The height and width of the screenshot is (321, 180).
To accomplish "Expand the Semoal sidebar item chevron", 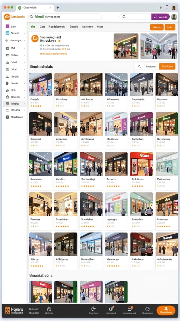I will [24, 33].
